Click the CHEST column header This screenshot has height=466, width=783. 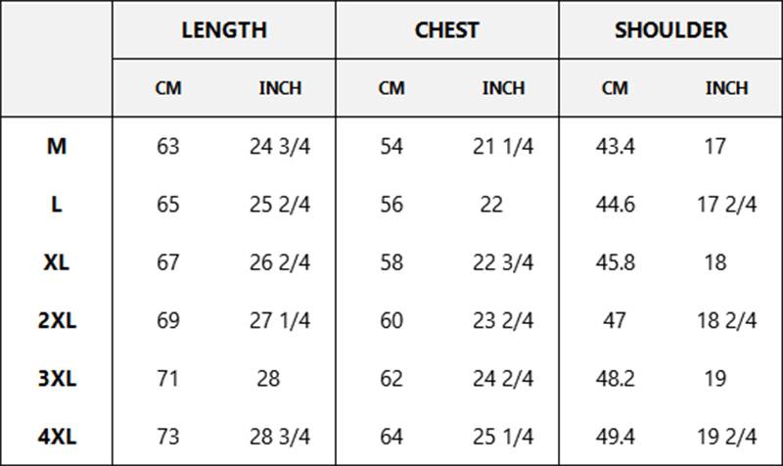click(x=447, y=30)
